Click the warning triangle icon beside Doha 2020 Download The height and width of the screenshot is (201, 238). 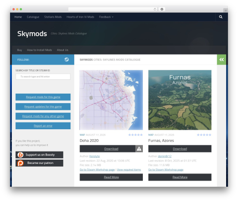click(x=139, y=149)
